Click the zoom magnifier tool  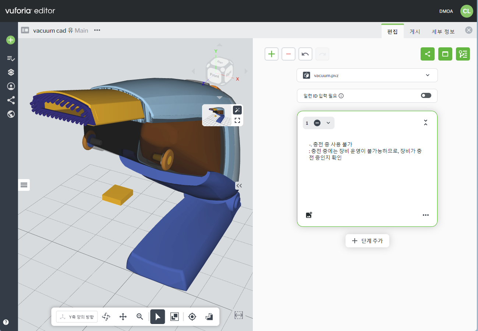pyautogui.click(x=140, y=317)
